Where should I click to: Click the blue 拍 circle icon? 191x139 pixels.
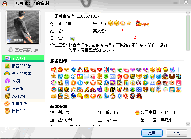tap(80, 83)
